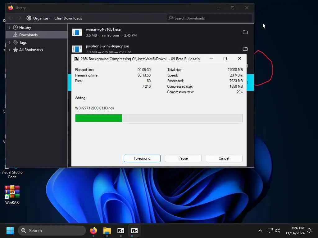Select Tags in Library sidebar
Screen dimensions: 318x238
coord(23,42)
